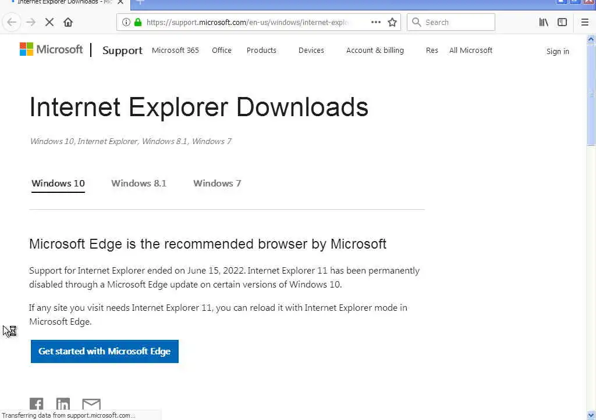Open a new tab with plus button
This screenshot has height=420, width=596.
pyautogui.click(x=140, y=2)
